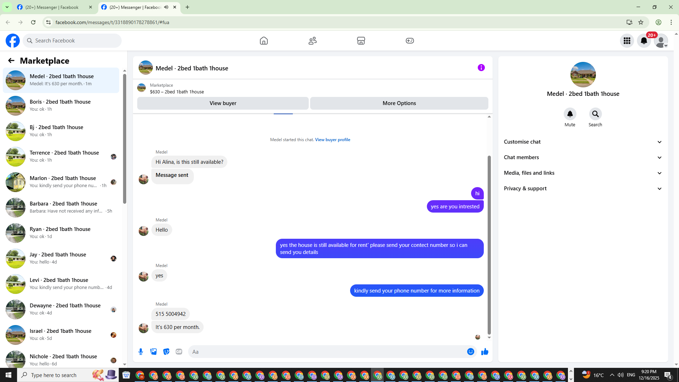View site information icon in address bar
679x382 pixels.
[48, 22]
